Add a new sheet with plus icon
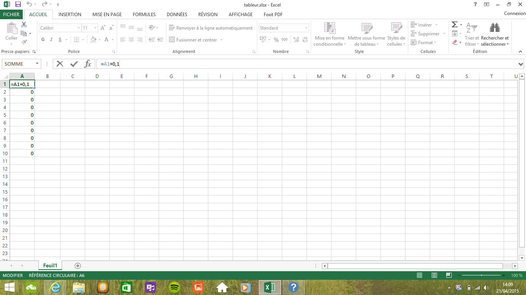This screenshot has height=295, width=526. (x=78, y=266)
